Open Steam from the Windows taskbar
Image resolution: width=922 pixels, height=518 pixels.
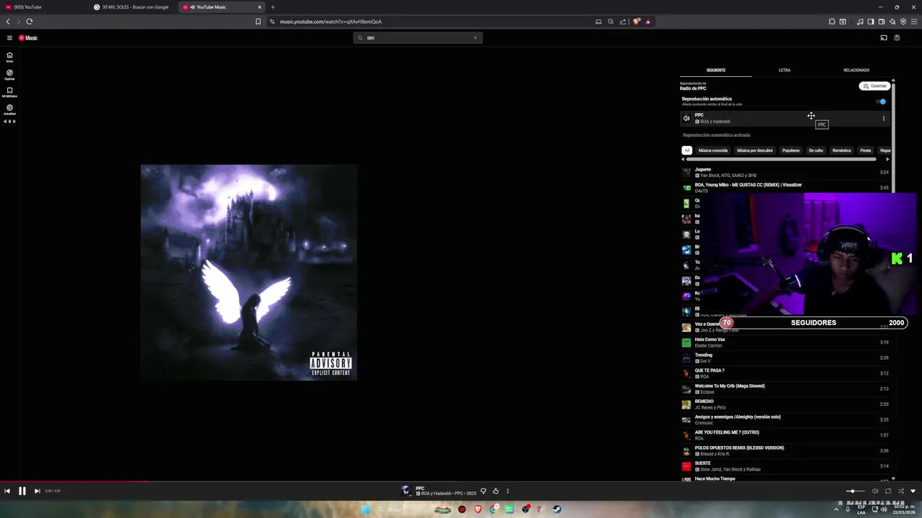click(557, 509)
